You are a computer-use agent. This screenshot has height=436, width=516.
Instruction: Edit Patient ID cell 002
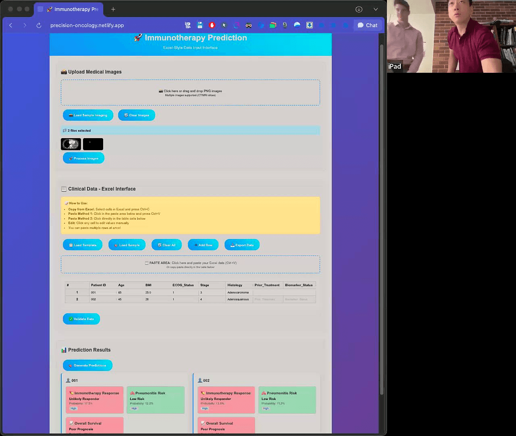click(x=102, y=299)
